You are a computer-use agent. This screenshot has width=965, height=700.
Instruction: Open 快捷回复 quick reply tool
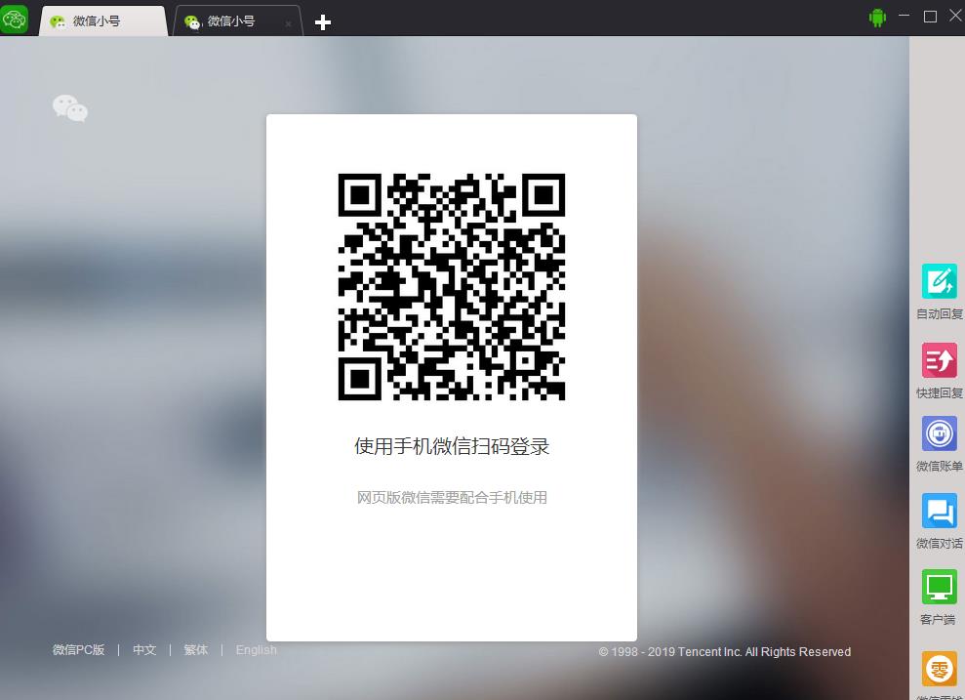(939, 371)
